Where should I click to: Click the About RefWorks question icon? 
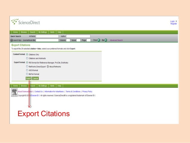[x=48, y=67]
